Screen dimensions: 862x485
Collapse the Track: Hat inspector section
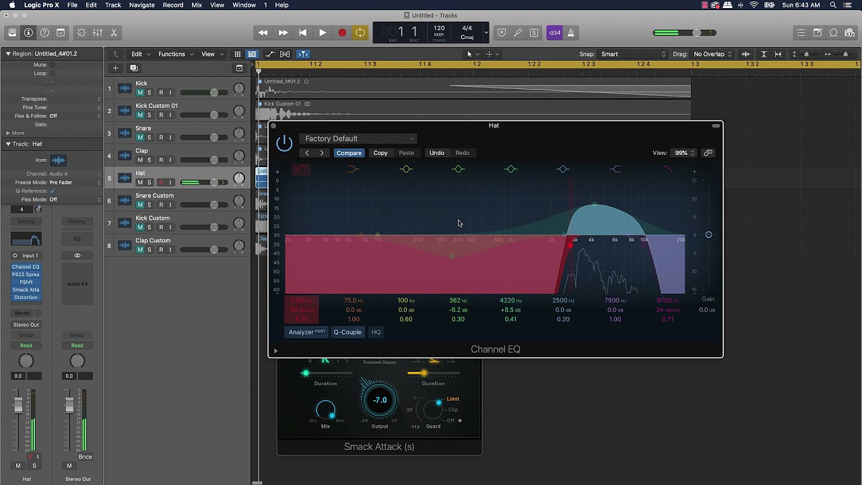coord(8,144)
